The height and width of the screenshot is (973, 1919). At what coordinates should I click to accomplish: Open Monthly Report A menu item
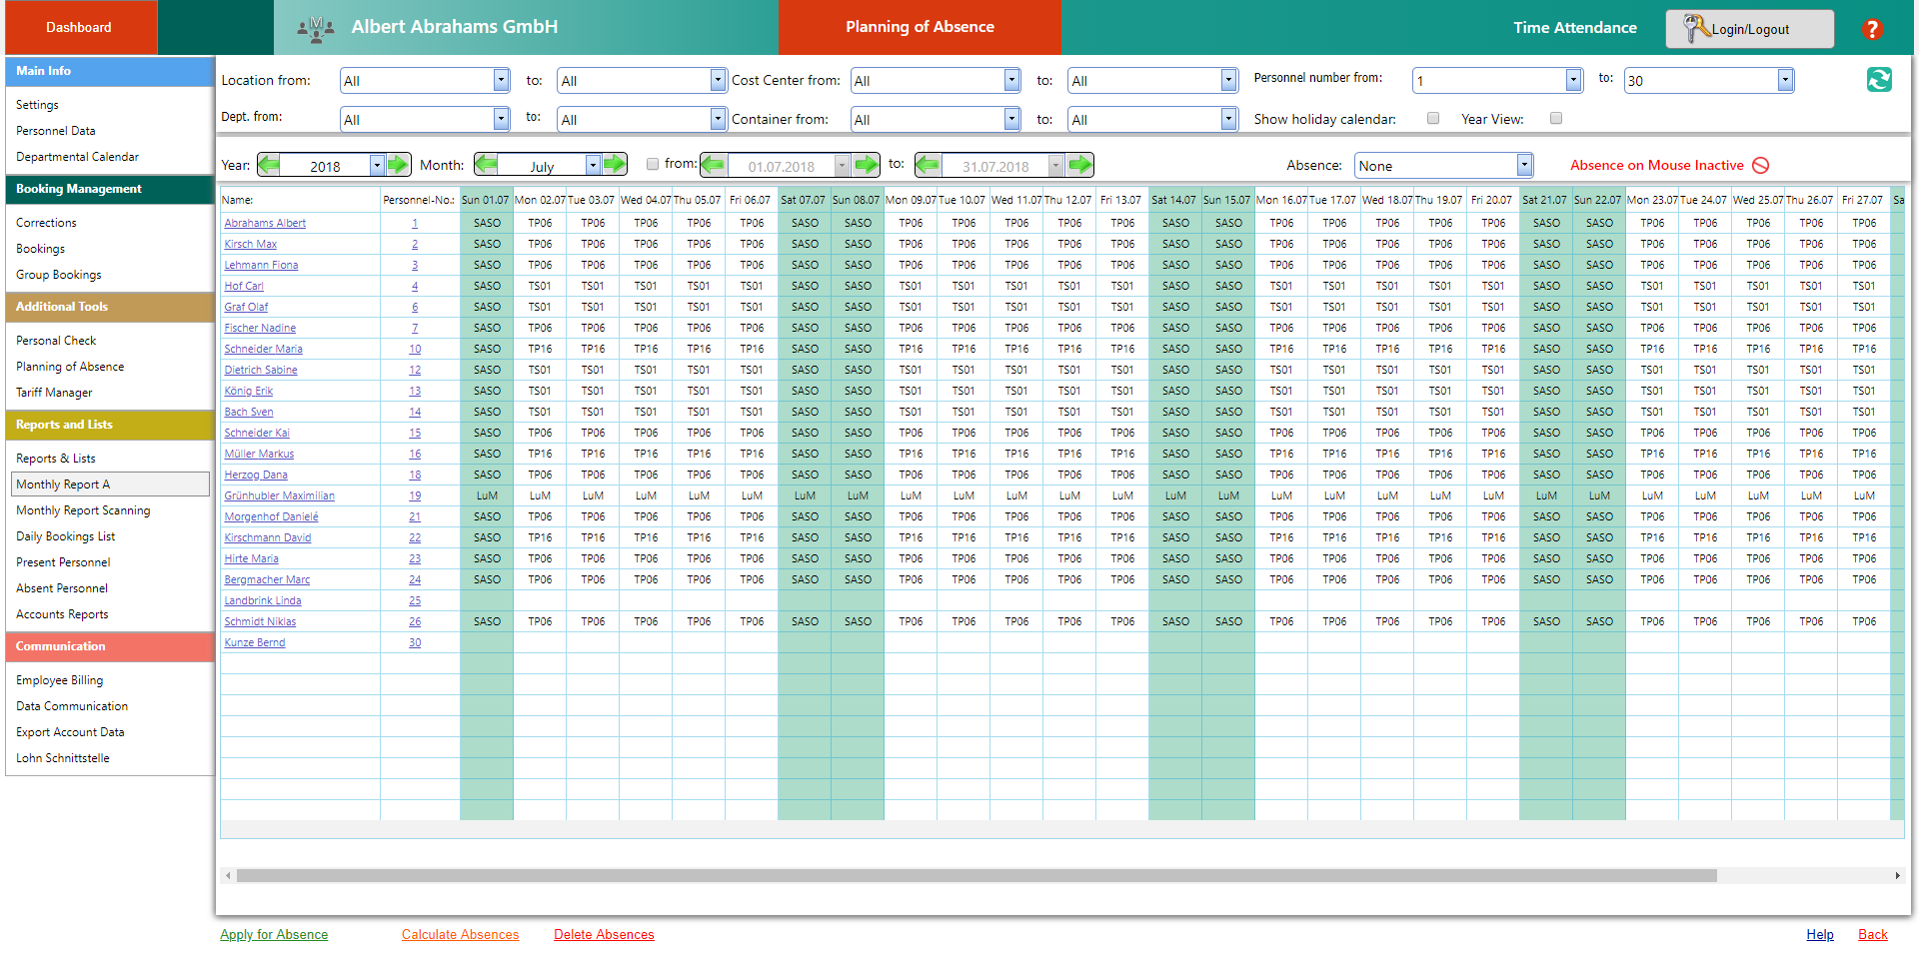[110, 485]
